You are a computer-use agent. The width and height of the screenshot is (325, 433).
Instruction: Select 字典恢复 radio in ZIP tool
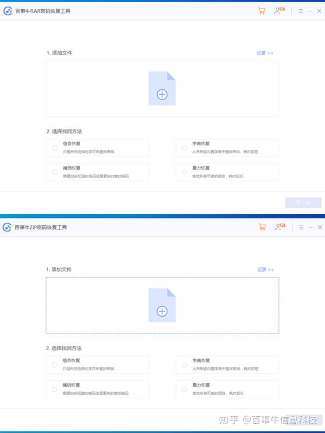point(184,365)
